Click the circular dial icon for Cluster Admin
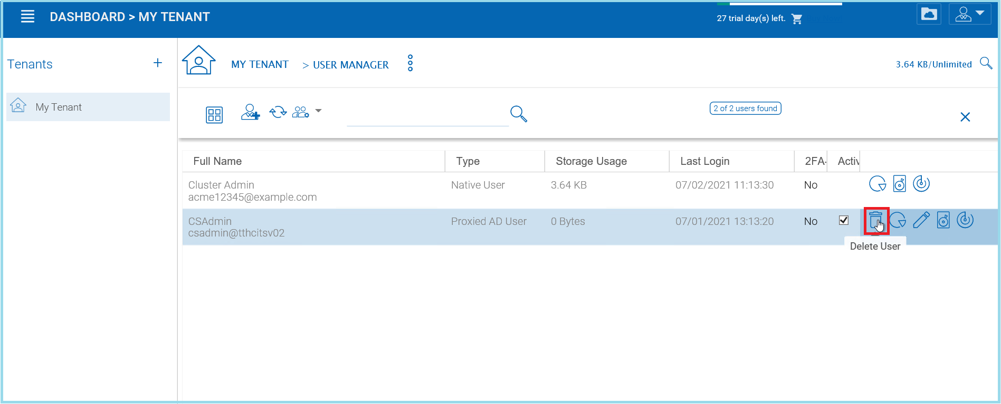Screen dimensions: 1001x404 921,183
